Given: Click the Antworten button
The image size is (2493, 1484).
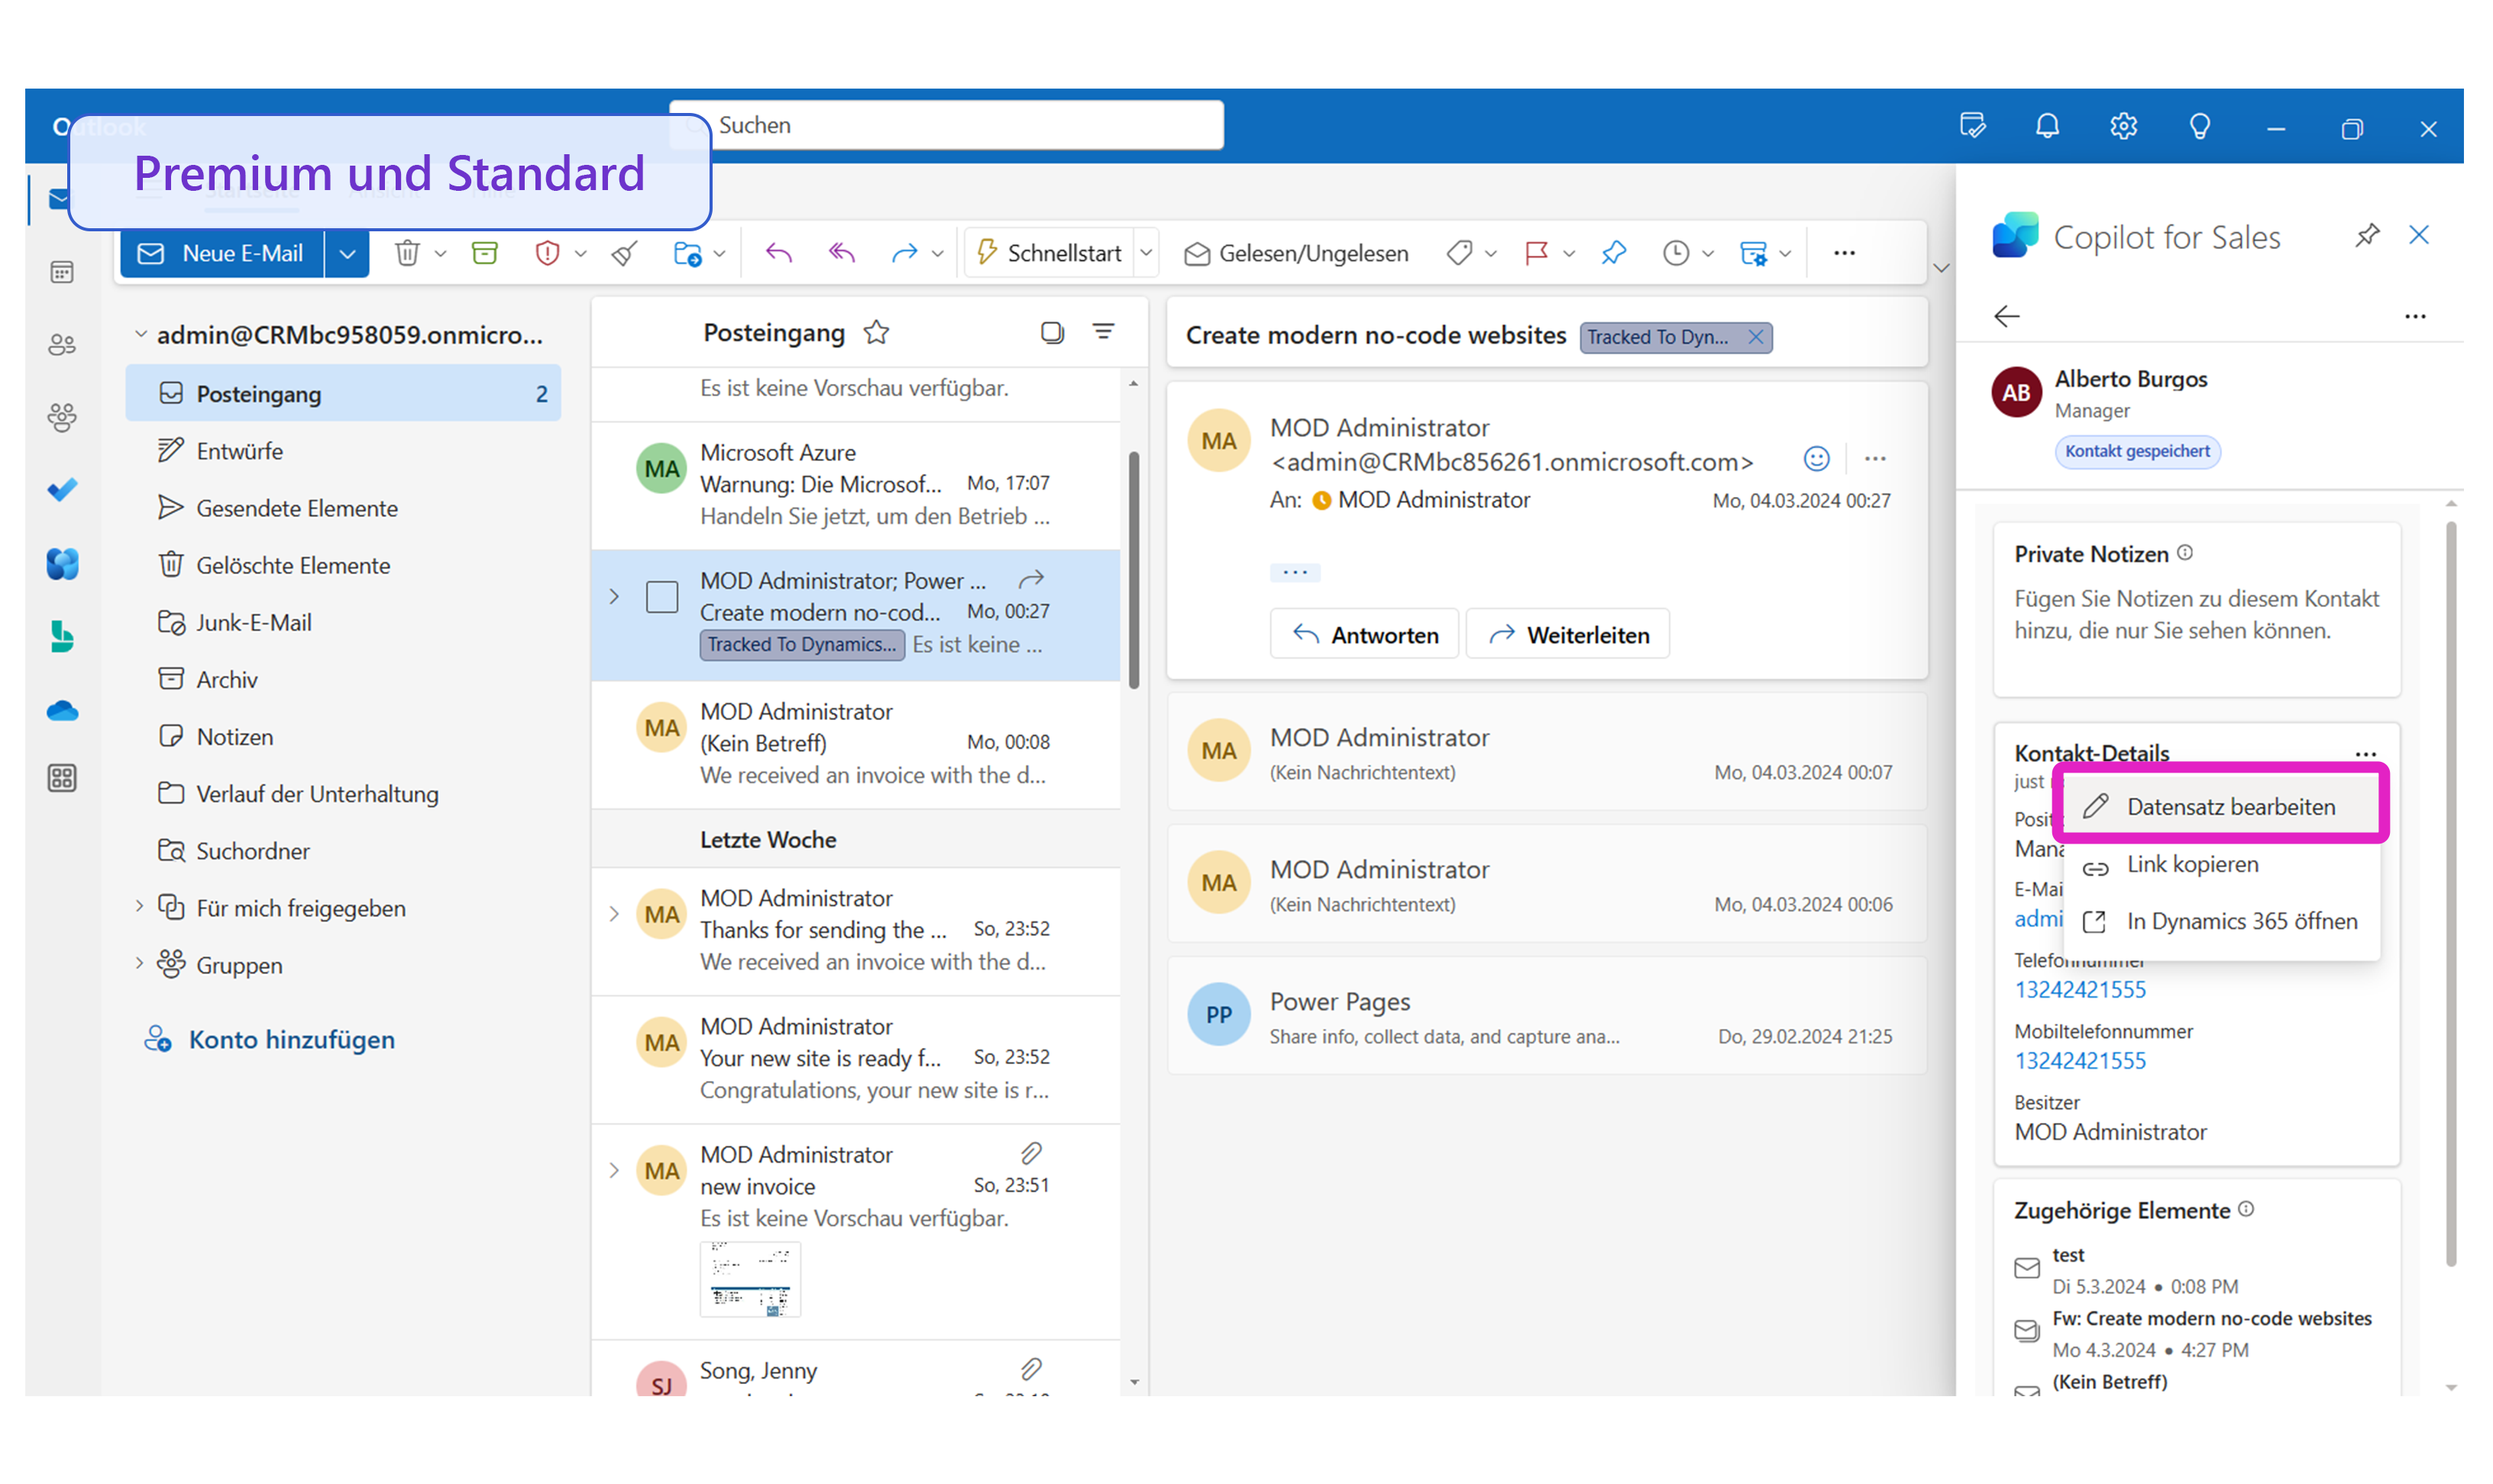Looking at the screenshot, I should pyautogui.click(x=1366, y=635).
